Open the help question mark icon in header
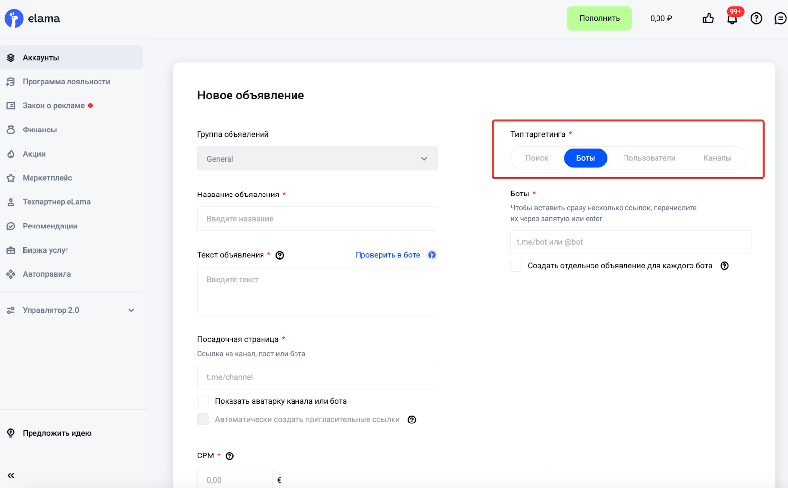The width and height of the screenshot is (788, 488). (x=756, y=19)
